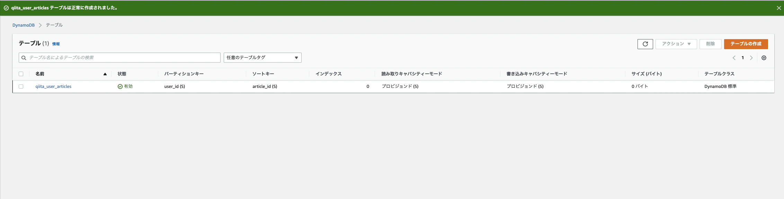
Task: Click the DynamoDB 標準 cell
Action: click(x=720, y=87)
